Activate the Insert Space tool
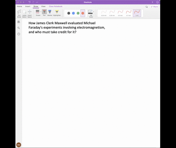This screenshot has width=176, height=148. click(30, 14)
